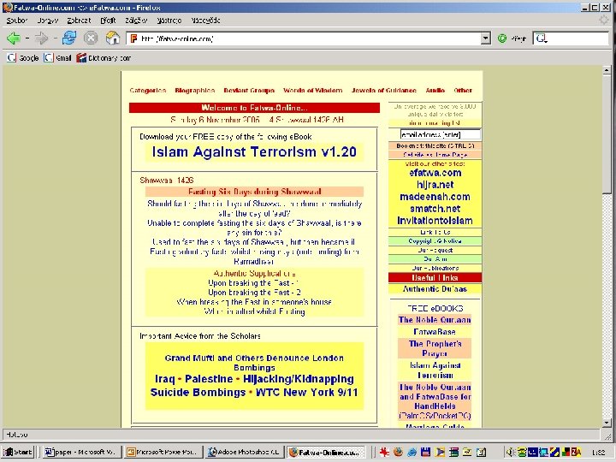
Task: Open the FatwaBase eBook link
Action: (435, 332)
